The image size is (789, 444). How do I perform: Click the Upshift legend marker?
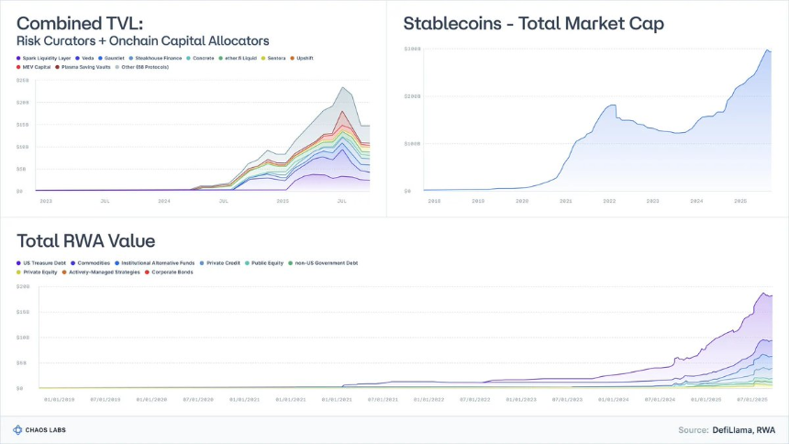pyautogui.click(x=293, y=59)
